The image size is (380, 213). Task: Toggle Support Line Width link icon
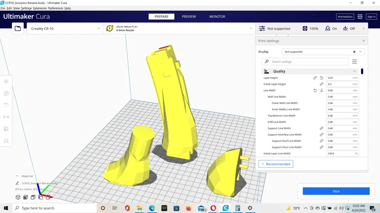click(322, 128)
